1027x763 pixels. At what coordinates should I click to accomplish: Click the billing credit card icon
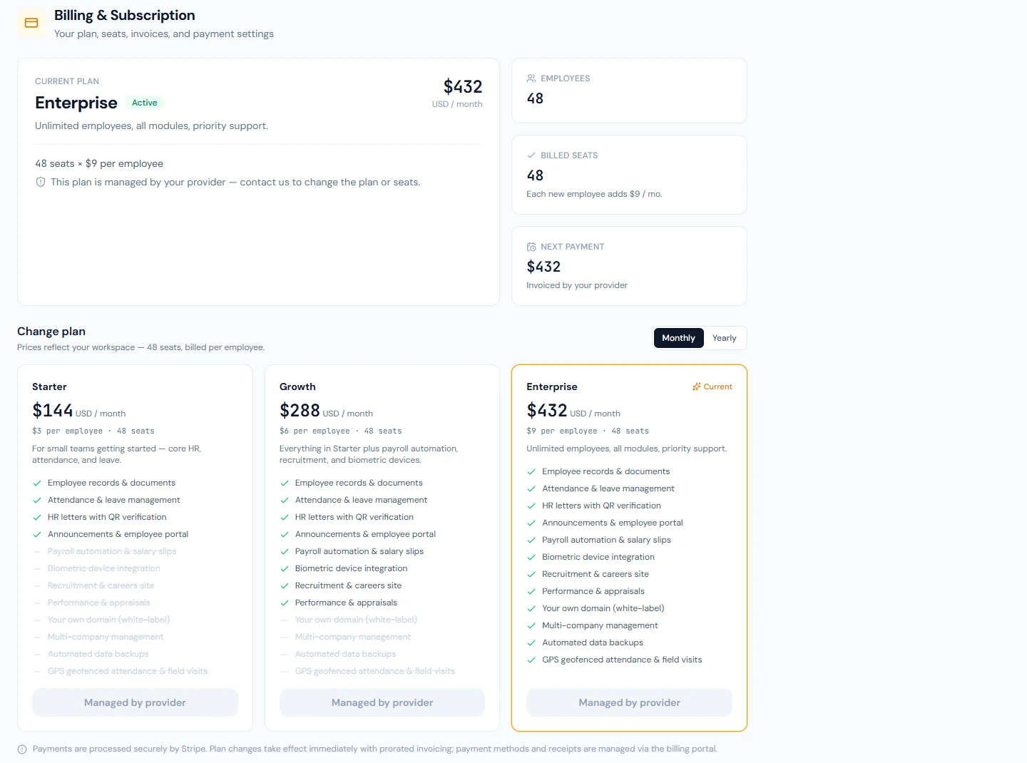click(x=31, y=23)
